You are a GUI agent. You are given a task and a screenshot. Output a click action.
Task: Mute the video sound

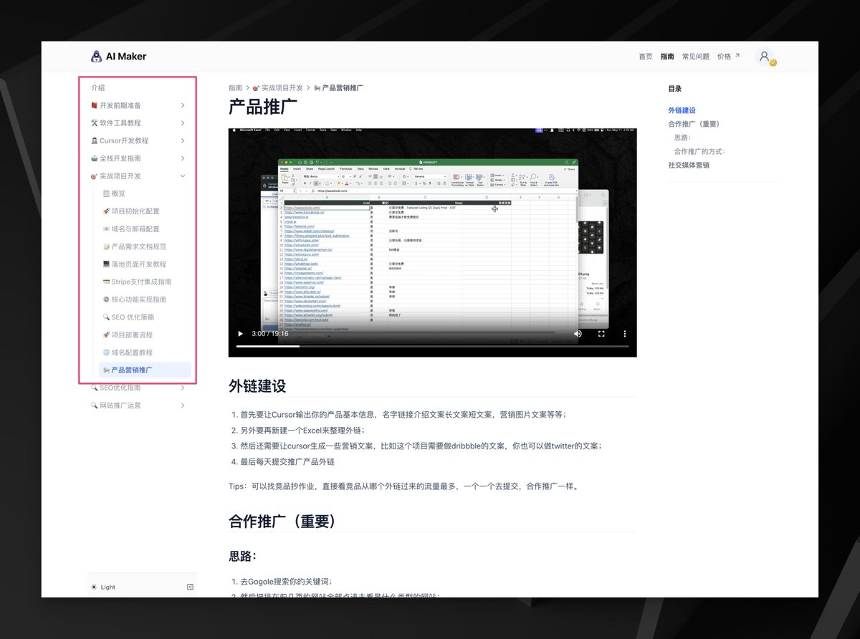pos(578,334)
